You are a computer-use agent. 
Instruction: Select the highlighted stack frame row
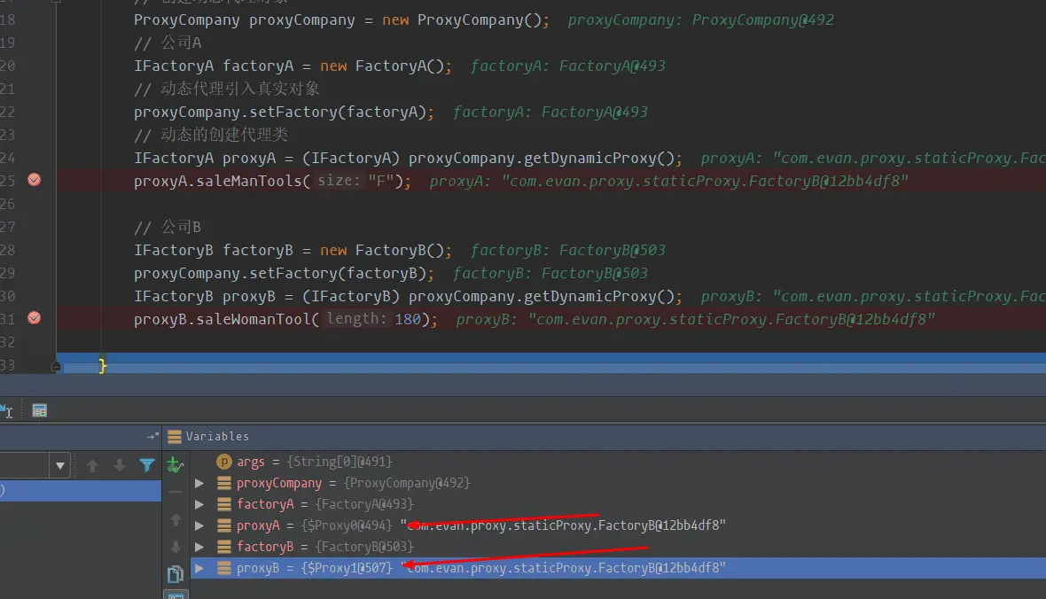[80, 490]
